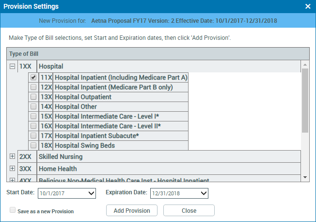Image resolution: width=316 pixels, height=222 pixels.
Task: Enable the 14X Hospital Other checkbox
Action: pyautogui.click(x=33, y=106)
